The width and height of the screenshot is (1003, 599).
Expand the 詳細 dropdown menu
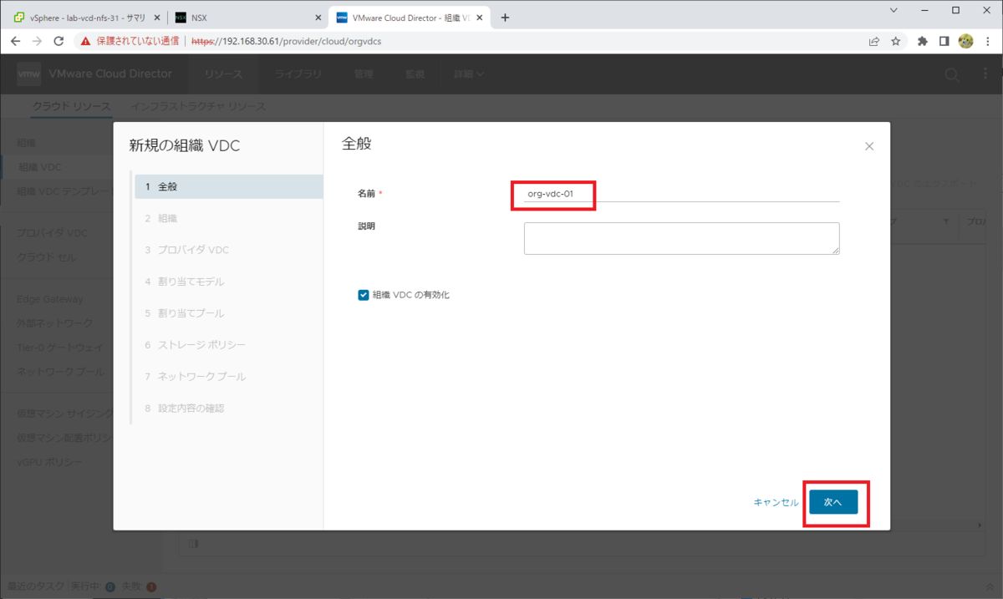pyautogui.click(x=469, y=74)
